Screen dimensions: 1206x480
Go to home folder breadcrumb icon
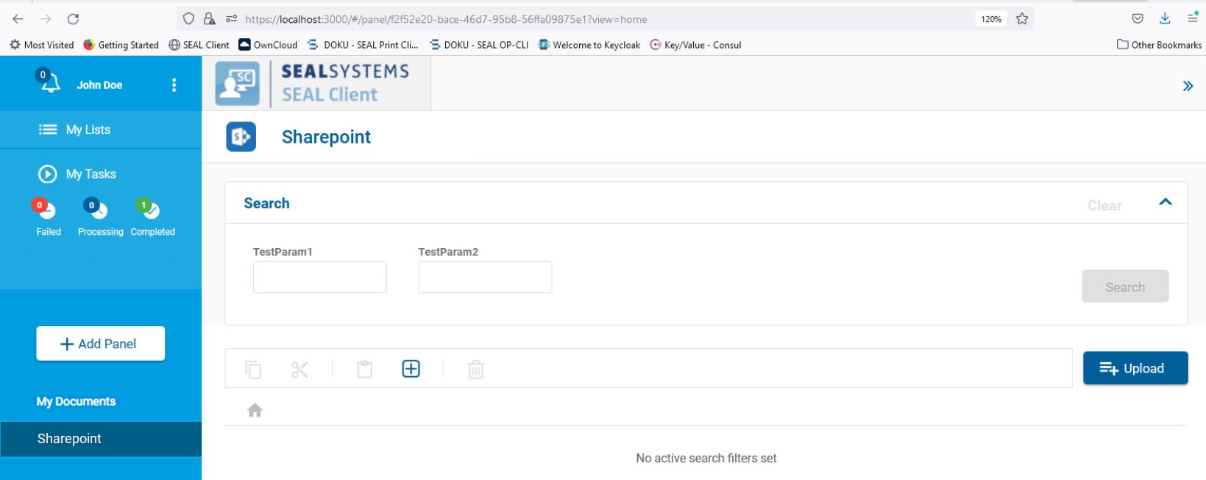pyautogui.click(x=255, y=411)
